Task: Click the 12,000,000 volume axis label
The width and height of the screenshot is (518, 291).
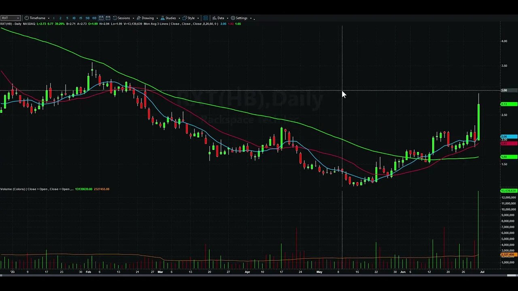Action: point(508,197)
